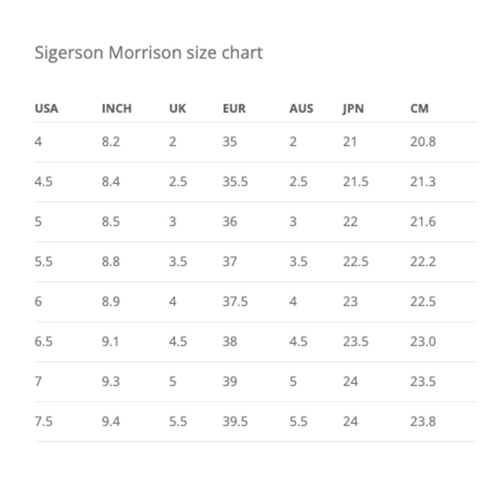
Task: Click the JPN column header
Action: coord(353,108)
